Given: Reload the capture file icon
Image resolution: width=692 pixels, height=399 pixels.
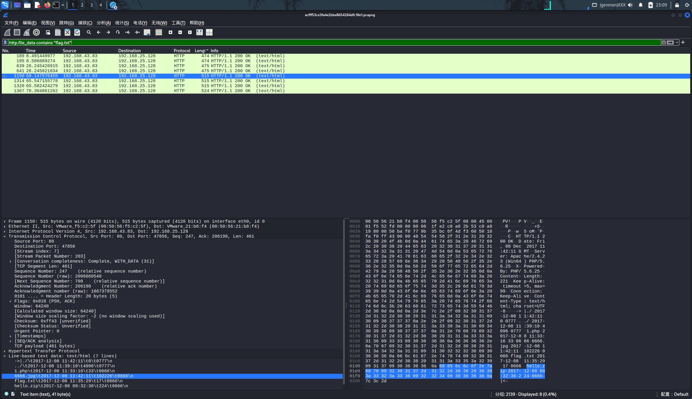Looking at the screenshot, I should [77, 32].
